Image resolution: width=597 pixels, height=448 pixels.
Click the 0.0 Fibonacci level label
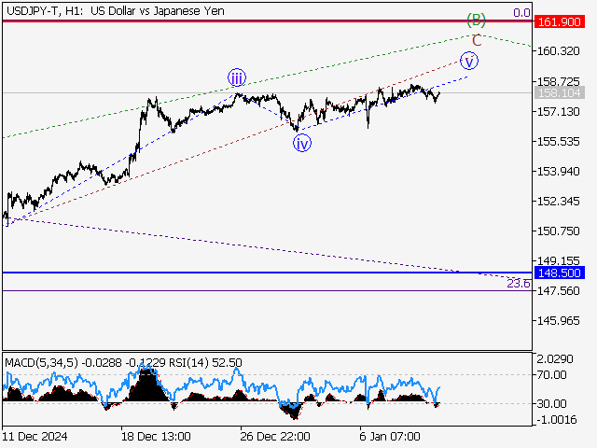521,12
